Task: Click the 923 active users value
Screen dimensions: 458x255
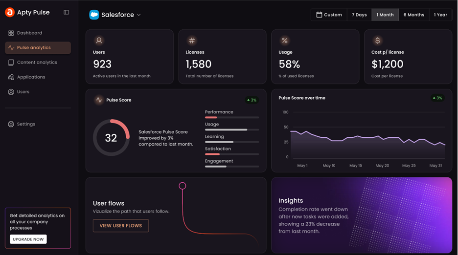Action: pyautogui.click(x=102, y=64)
